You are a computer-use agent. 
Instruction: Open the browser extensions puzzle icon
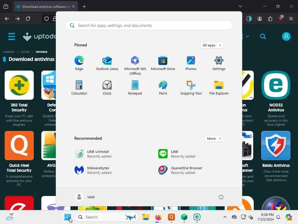[270, 19]
